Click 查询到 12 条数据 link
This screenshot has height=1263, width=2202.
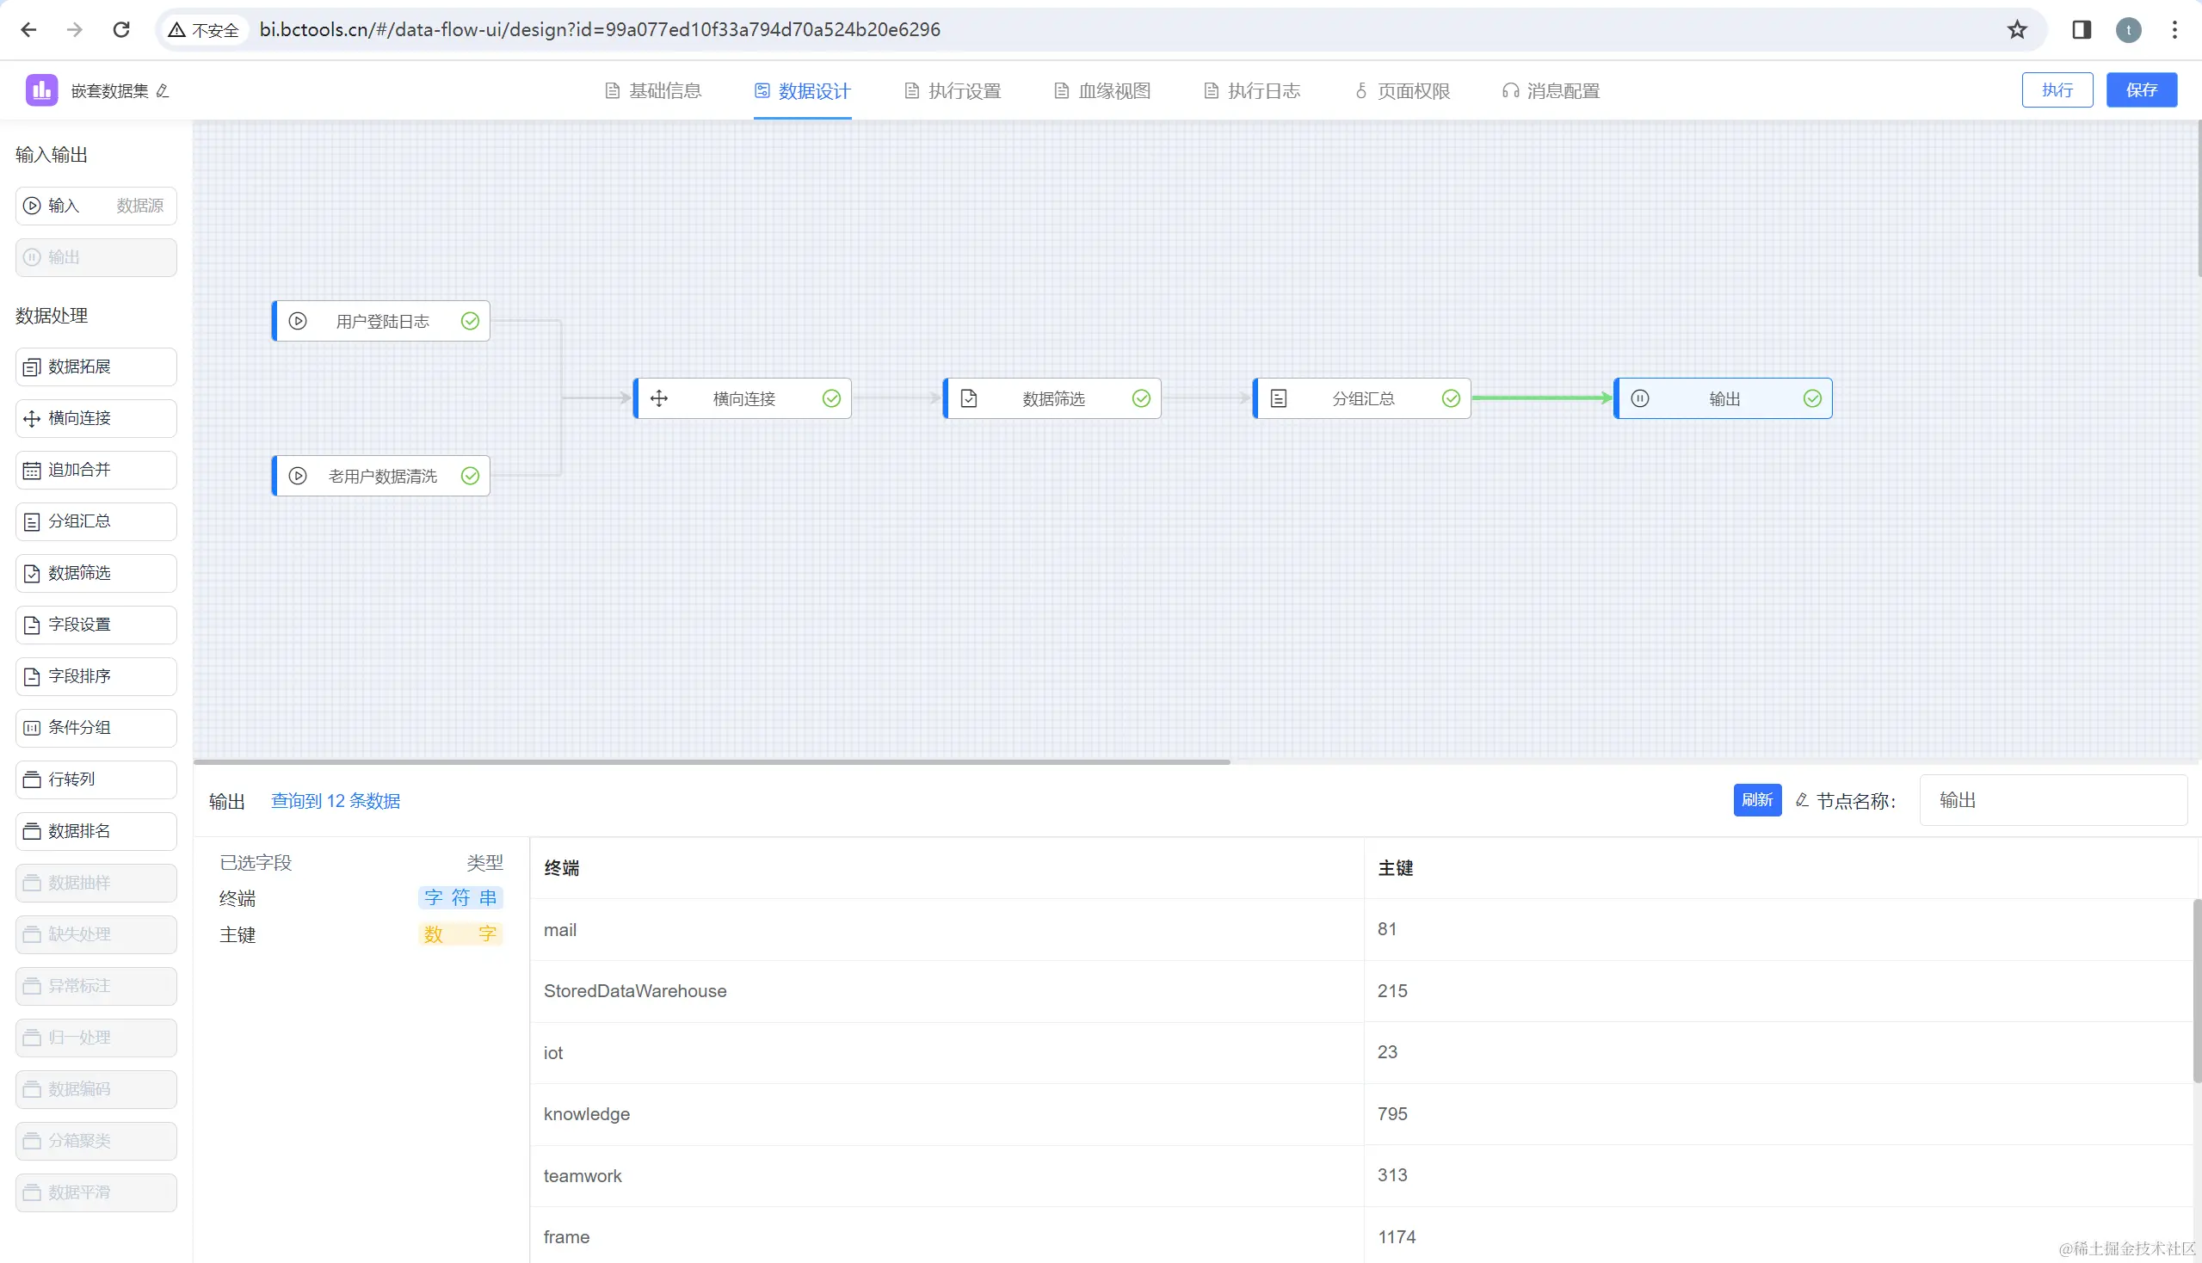pos(335,801)
